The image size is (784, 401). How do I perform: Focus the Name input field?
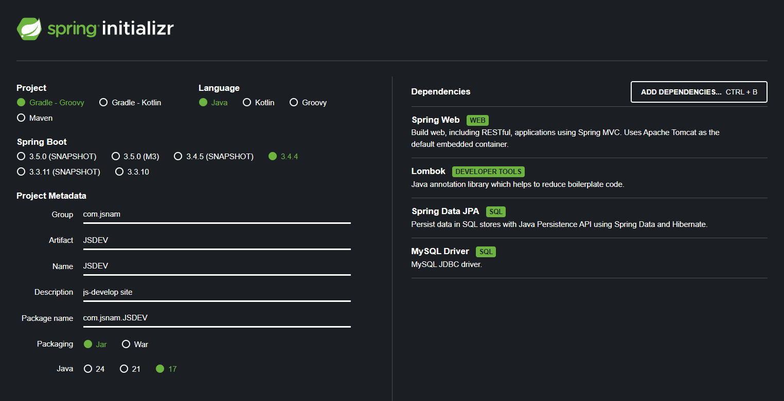[217, 266]
